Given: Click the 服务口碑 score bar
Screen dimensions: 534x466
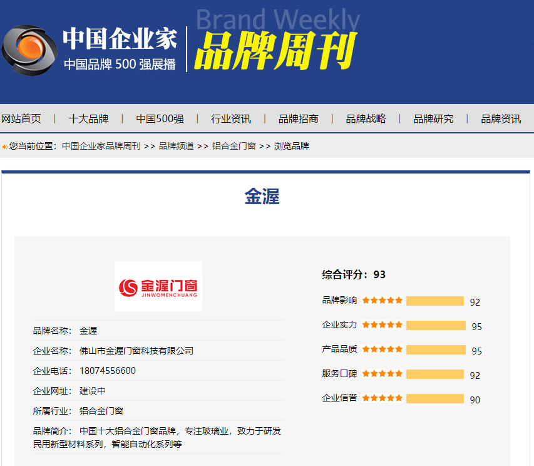Looking at the screenshot, I should click(x=435, y=374).
